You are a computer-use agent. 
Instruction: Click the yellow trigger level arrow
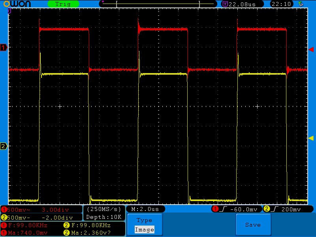pos(311,138)
